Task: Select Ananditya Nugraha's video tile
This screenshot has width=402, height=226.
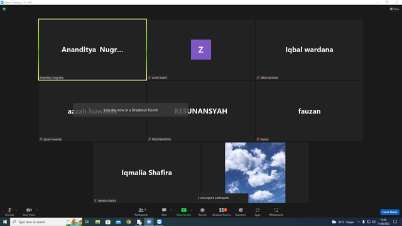Action: (92, 50)
